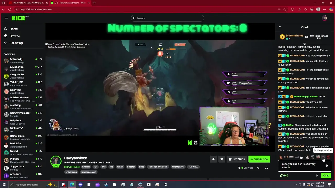Viewport: 335px width, 188px height.
Task: Follow the channel with heart button
Action: (x=222, y=159)
